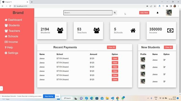Click first new student's profile thumbnail

click(x=143, y=60)
